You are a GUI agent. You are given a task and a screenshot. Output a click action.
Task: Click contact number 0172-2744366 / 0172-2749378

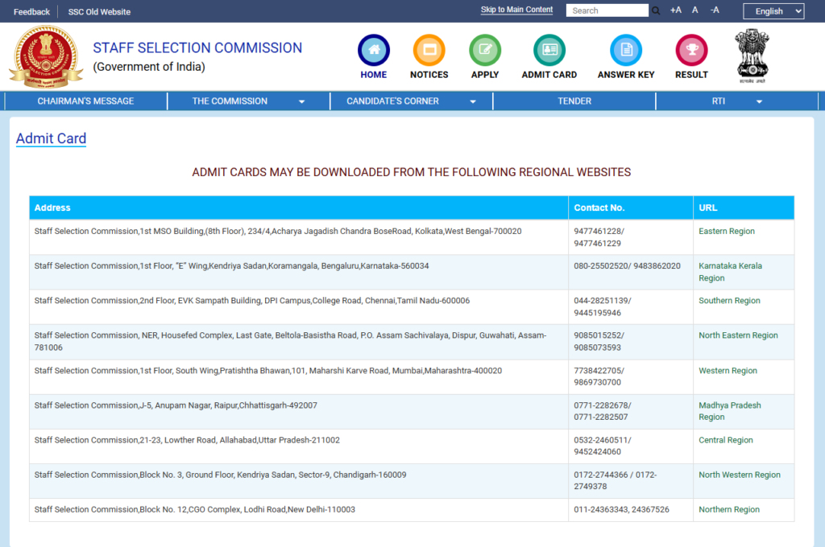tap(615, 480)
